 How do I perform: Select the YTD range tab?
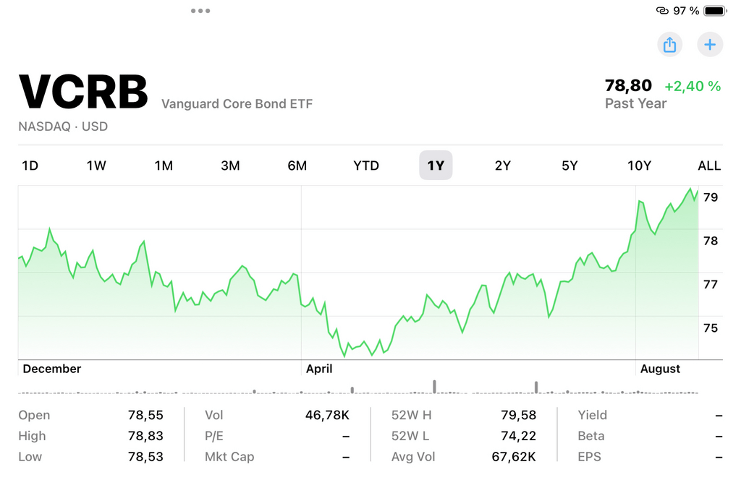(x=366, y=166)
